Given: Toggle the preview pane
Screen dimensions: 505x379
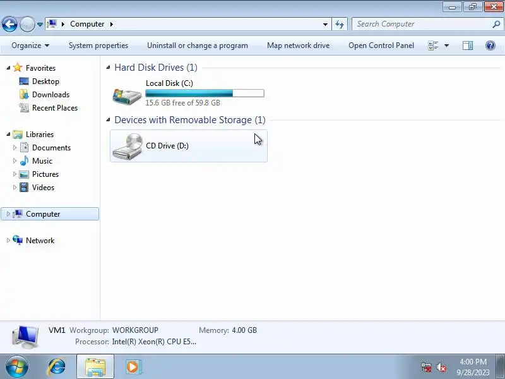Looking at the screenshot, I should [468, 45].
